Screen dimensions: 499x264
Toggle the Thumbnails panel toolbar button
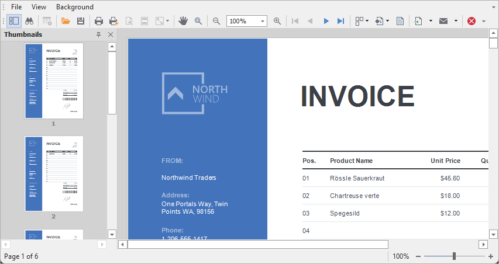pos(13,21)
